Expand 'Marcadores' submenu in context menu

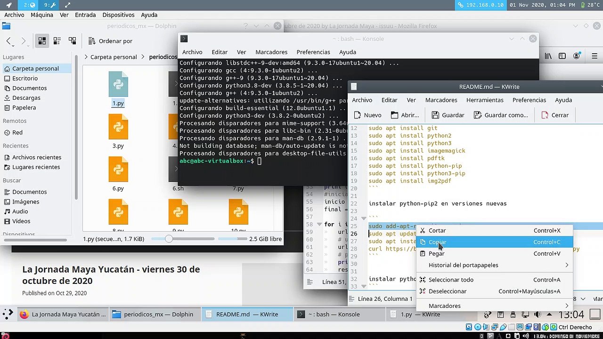pyautogui.click(x=495, y=306)
